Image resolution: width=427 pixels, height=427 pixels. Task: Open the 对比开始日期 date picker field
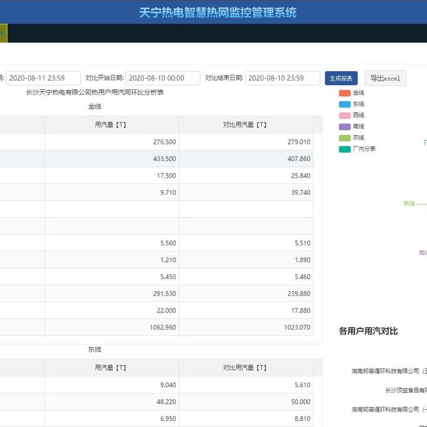[163, 78]
